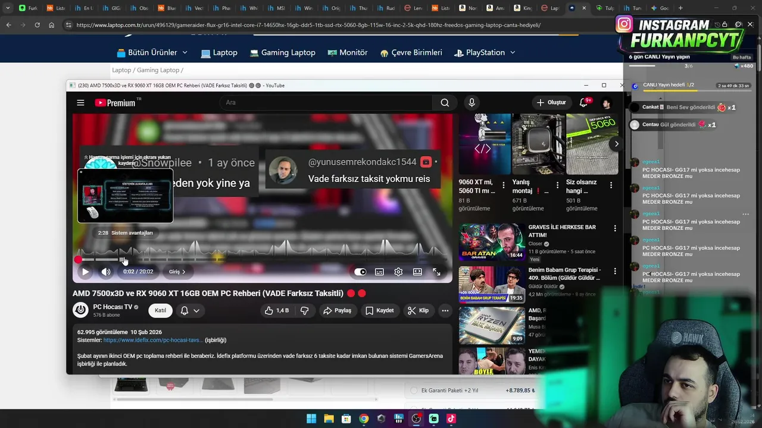Select 'Ek Garanti Paketi +2 Yıl' radio
This screenshot has width=762, height=428.
point(414,391)
